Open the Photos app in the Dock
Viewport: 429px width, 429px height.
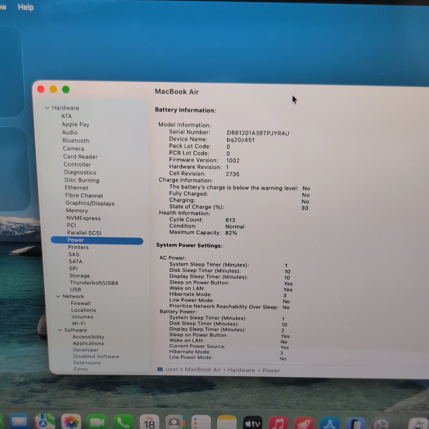pyautogui.click(x=71, y=422)
